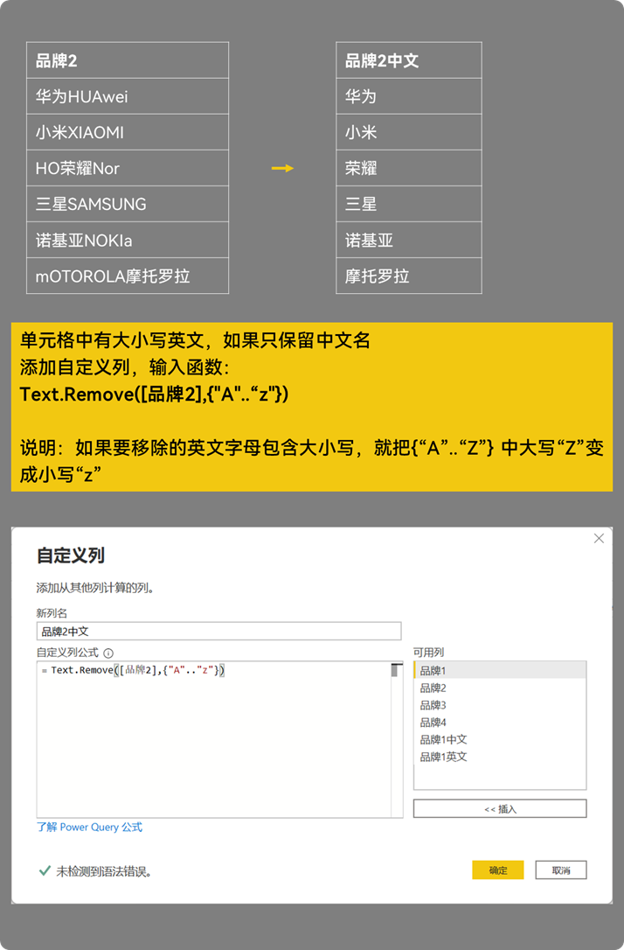The image size is (624, 950).
Task: Click the info icon beside 自定义列公式
Action: [108, 653]
